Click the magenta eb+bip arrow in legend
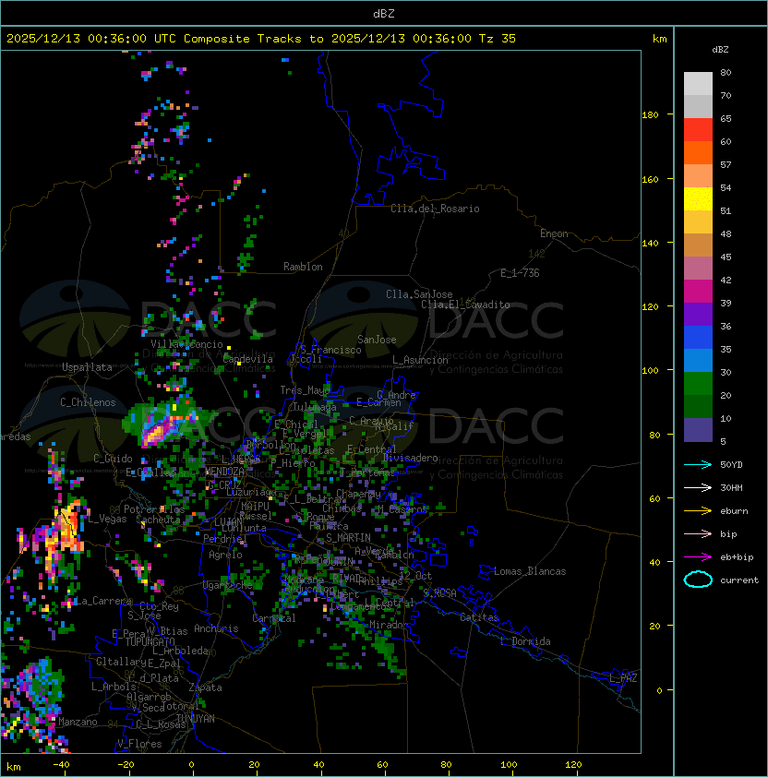This screenshot has height=777, width=768. pos(698,557)
